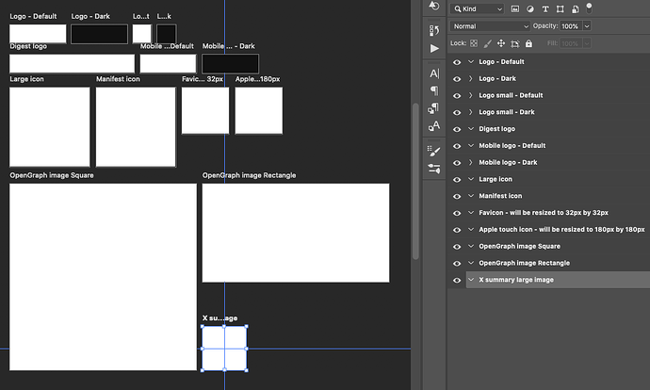The height and width of the screenshot is (390, 650).
Task: Lock transparent pixels checkerboard icon
Action: coord(474,43)
